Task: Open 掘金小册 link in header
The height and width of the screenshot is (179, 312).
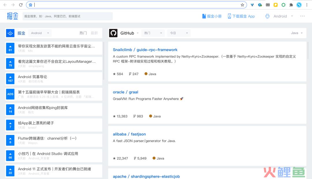Action: (212, 16)
